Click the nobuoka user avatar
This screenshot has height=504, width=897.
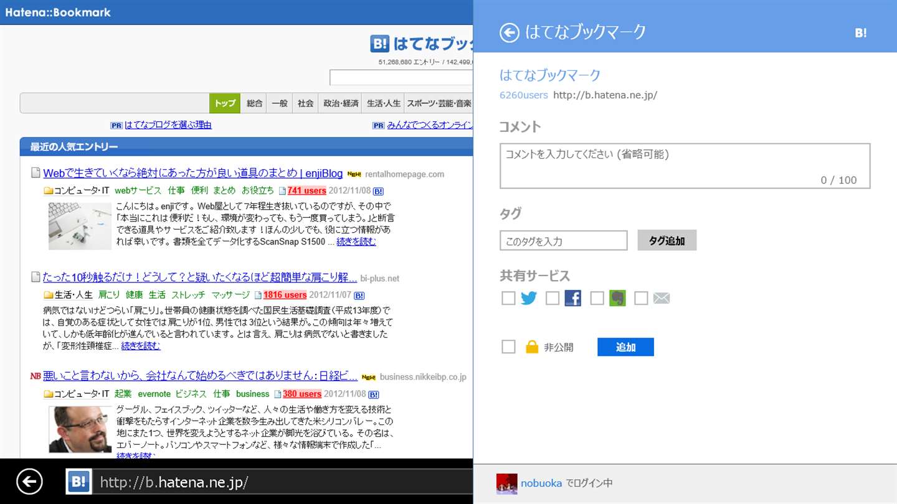[506, 483]
